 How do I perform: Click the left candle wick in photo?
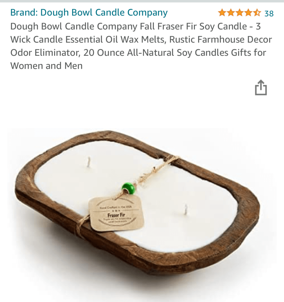(89, 162)
